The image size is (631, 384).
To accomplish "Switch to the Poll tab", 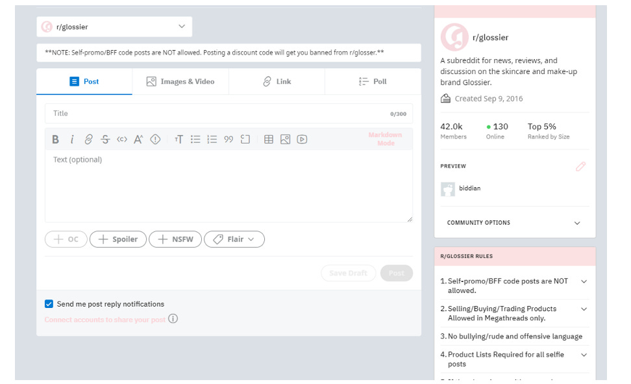I will 373,81.
